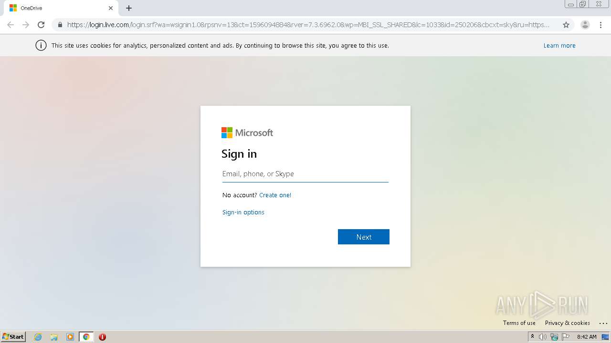This screenshot has width=611, height=343.
Task: Click the address bar URL field
Action: [308, 25]
